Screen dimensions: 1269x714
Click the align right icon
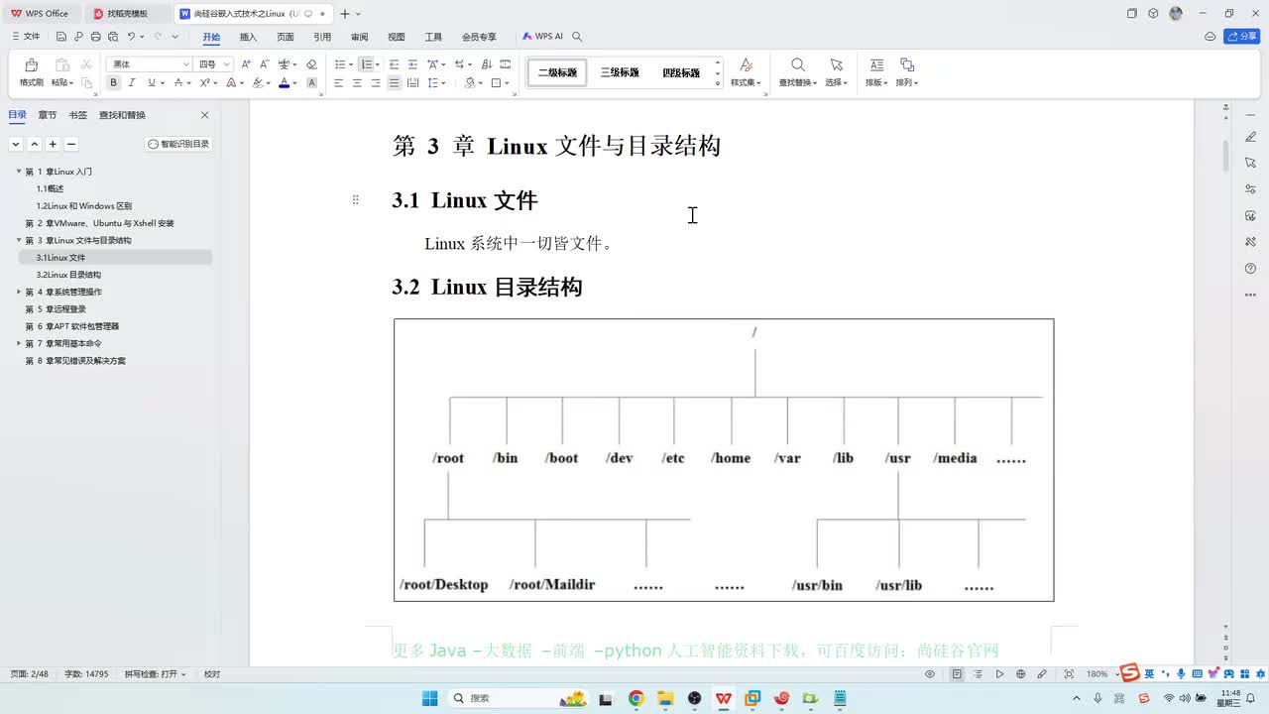point(376,83)
